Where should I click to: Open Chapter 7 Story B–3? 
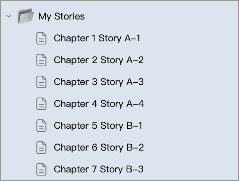pos(98,169)
